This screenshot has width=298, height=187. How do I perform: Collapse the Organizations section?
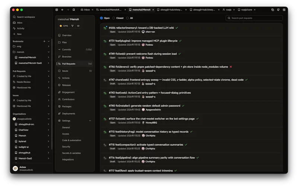[49, 114]
